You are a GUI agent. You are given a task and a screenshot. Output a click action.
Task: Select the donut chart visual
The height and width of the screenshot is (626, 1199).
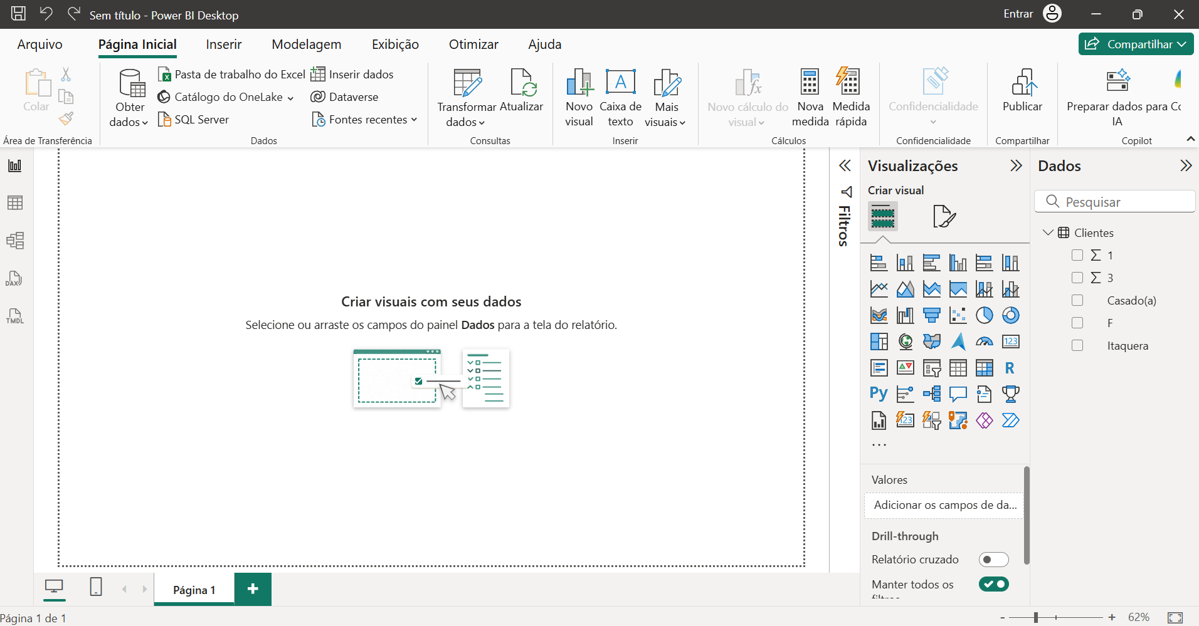coord(1011,315)
